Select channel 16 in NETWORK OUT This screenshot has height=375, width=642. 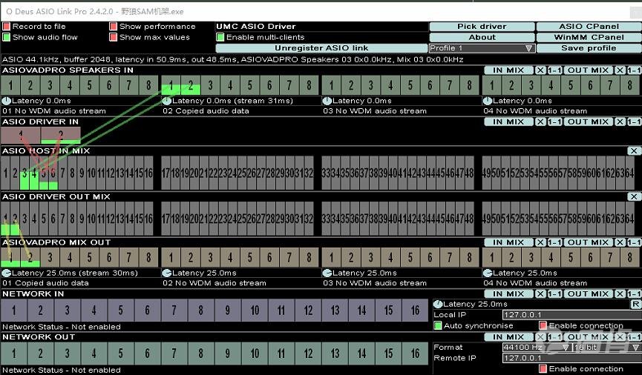point(415,354)
